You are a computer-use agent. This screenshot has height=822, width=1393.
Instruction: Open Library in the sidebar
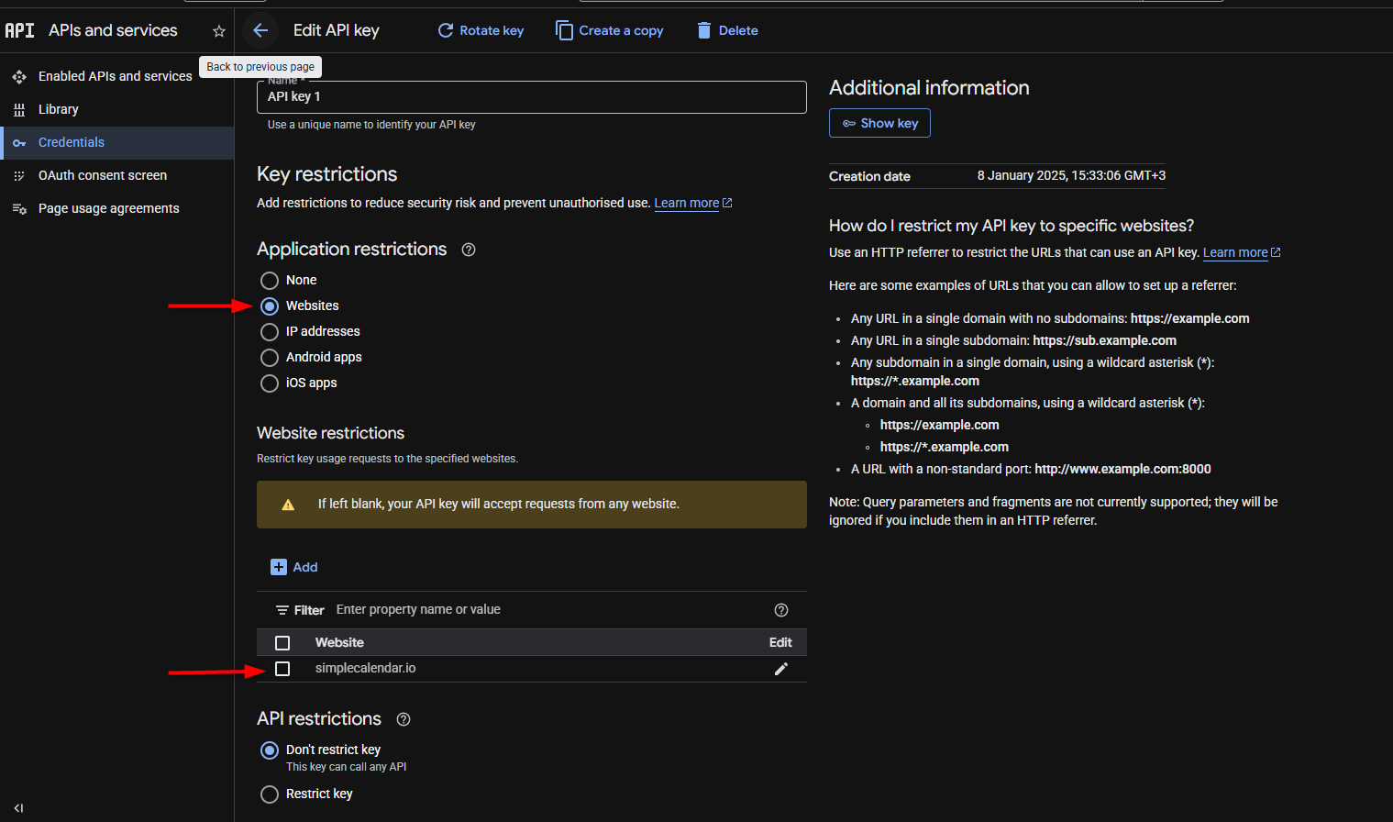[x=59, y=109]
